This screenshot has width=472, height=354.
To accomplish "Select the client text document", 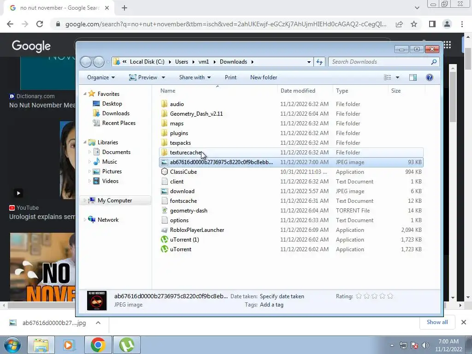I will pyautogui.click(x=177, y=182).
